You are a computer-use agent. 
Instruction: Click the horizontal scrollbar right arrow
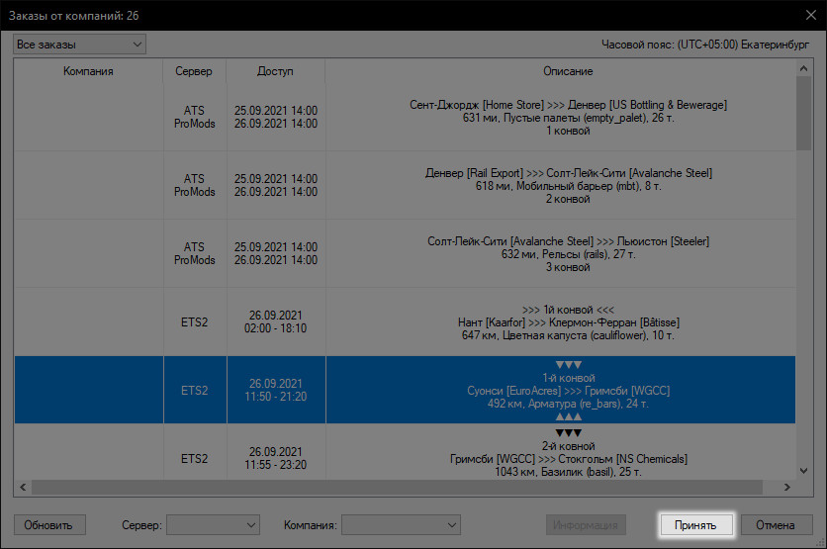[786, 487]
